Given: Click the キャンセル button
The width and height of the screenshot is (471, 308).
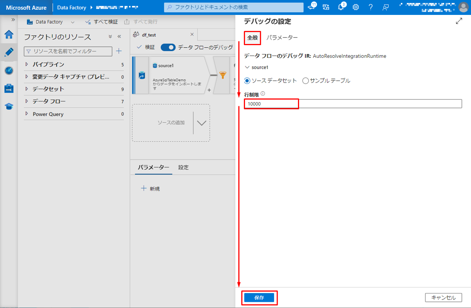Looking at the screenshot, I should pos(443,297).
